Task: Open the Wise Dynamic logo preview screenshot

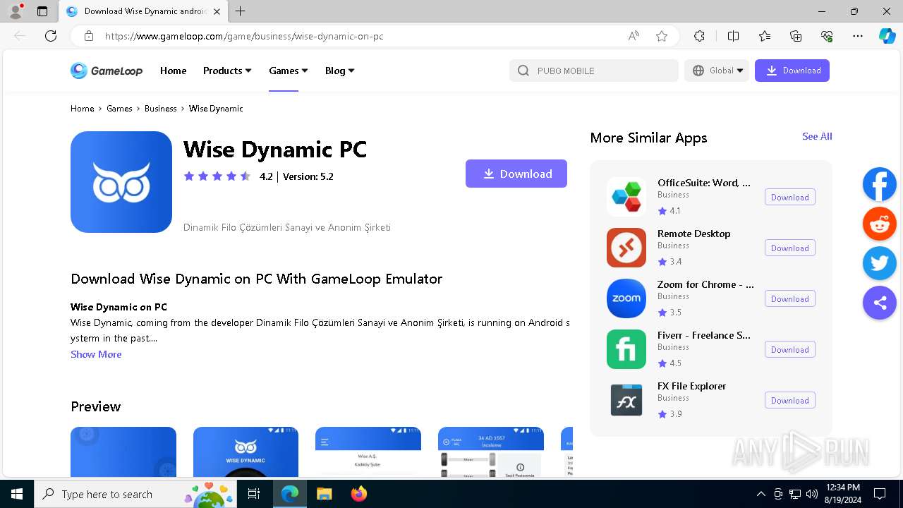Action: pos(246,452)
